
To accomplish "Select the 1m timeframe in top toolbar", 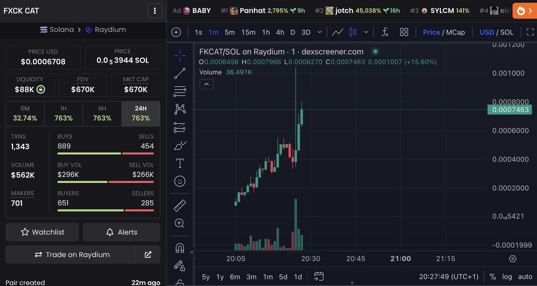I will 213,32.
